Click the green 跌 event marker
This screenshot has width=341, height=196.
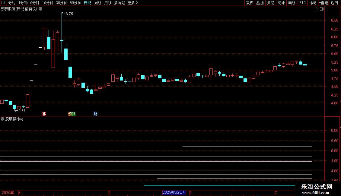point(74,114)
